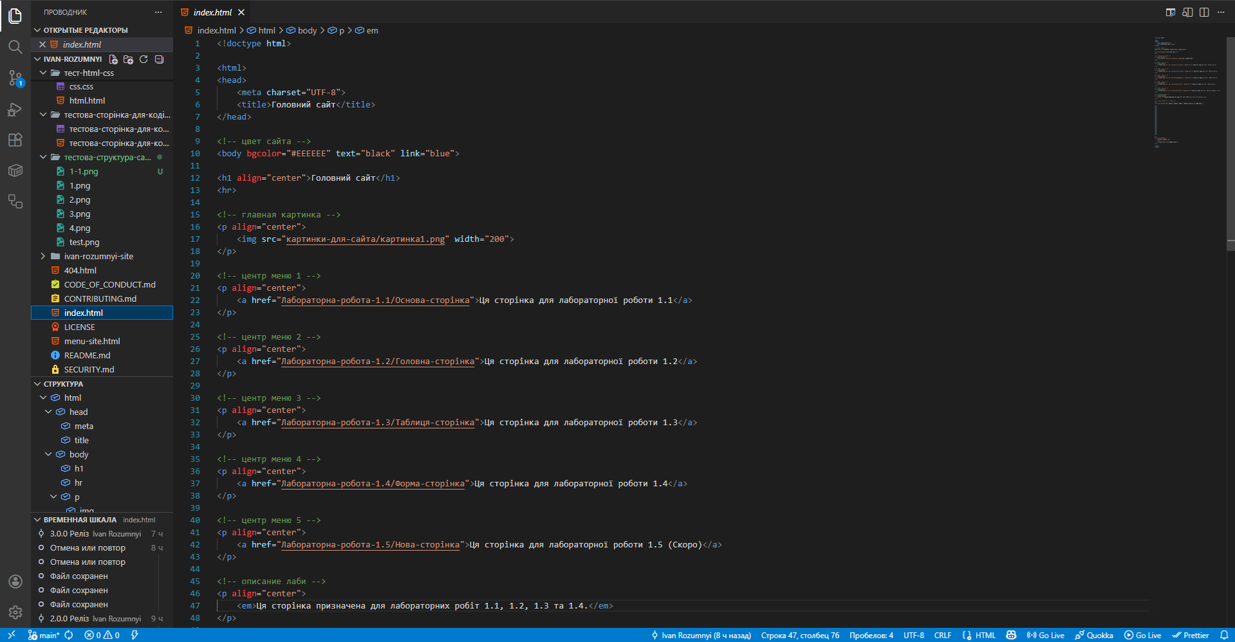1235x642 pixels.
Task: Collapse the Открытые редакторы section
Action: point(37,30)
